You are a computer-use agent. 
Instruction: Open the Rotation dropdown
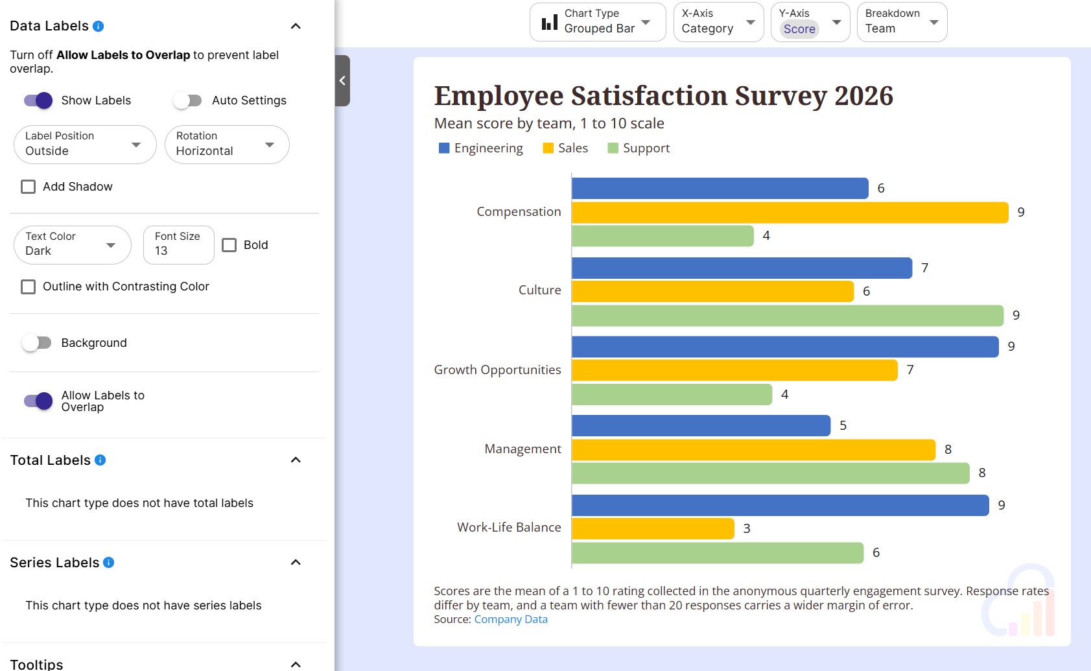click(227, 144)
